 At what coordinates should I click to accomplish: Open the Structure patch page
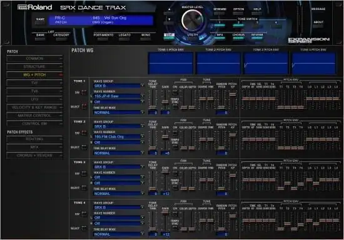34,67
